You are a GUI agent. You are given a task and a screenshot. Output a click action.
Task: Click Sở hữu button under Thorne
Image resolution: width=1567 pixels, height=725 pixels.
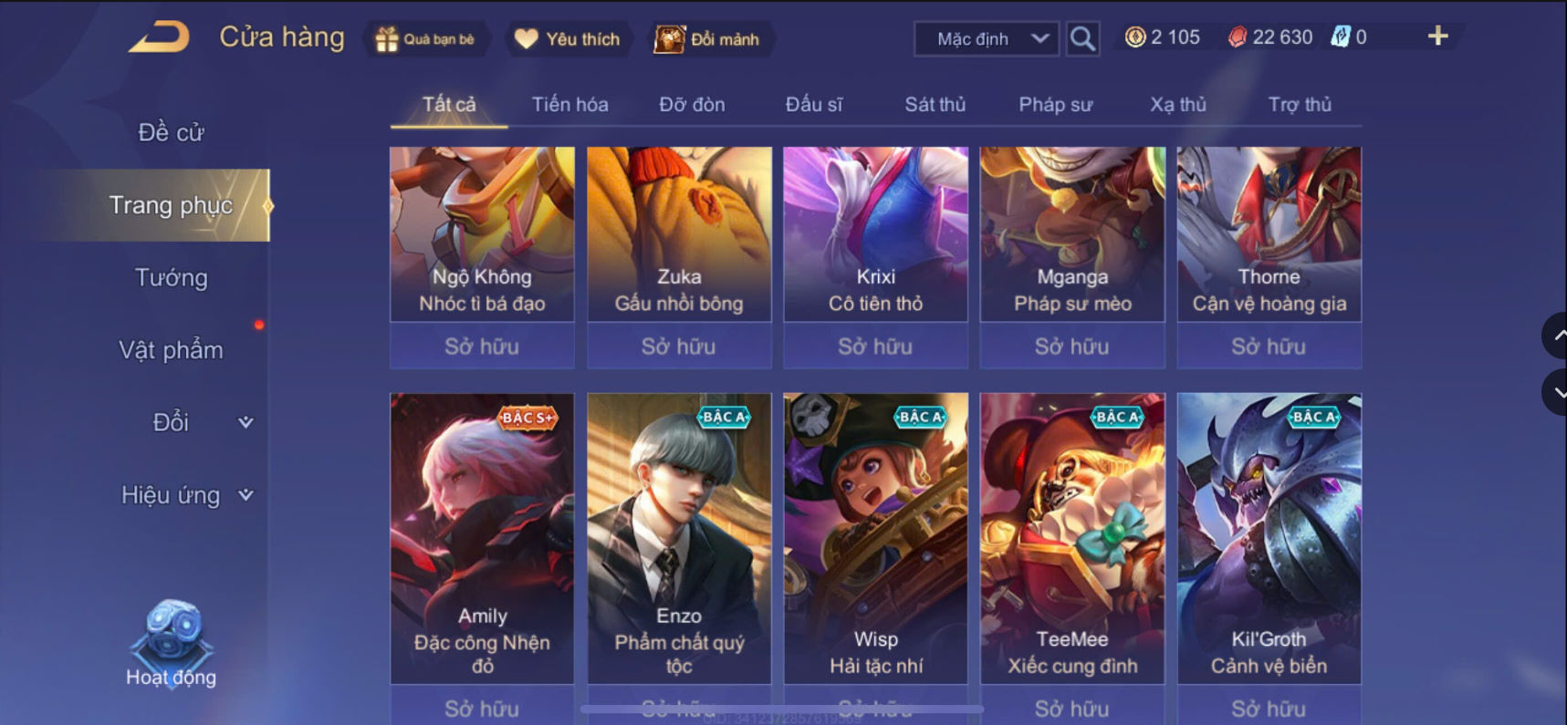1269,347
